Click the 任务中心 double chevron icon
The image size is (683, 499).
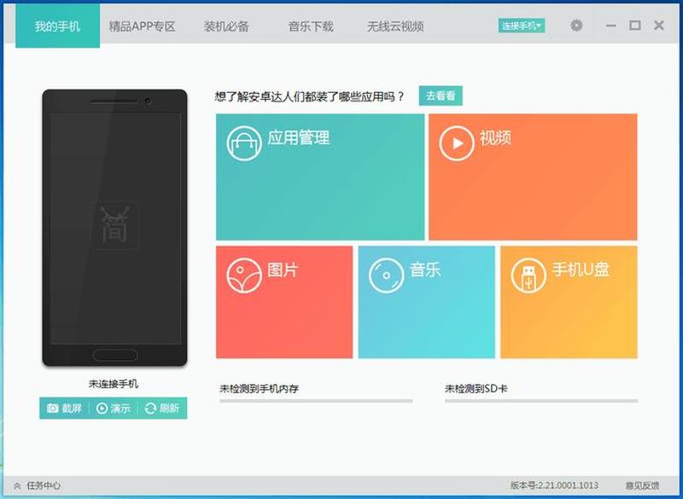click(17, 485)
